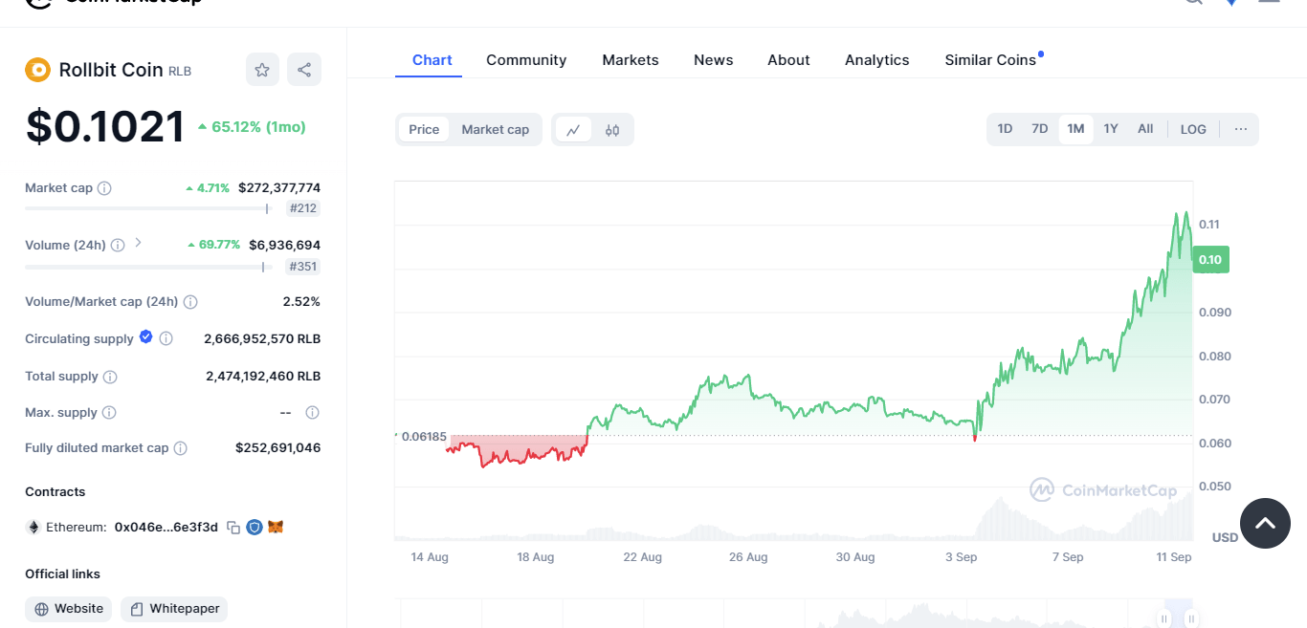Open the Similar Coins tab
The image size is (1307, 628).
[x=991, y=60]
